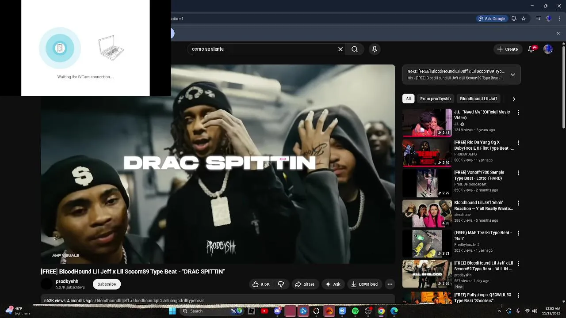Viewport: 566px width, 318px height.
Task: Click the #chicagodrilltypebeat hashtag
Action: pos(183,301)
